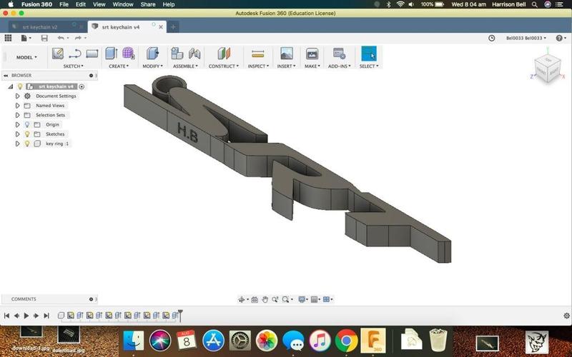Open the CREATE dropdown menu
572x357 pixels.
119,66
